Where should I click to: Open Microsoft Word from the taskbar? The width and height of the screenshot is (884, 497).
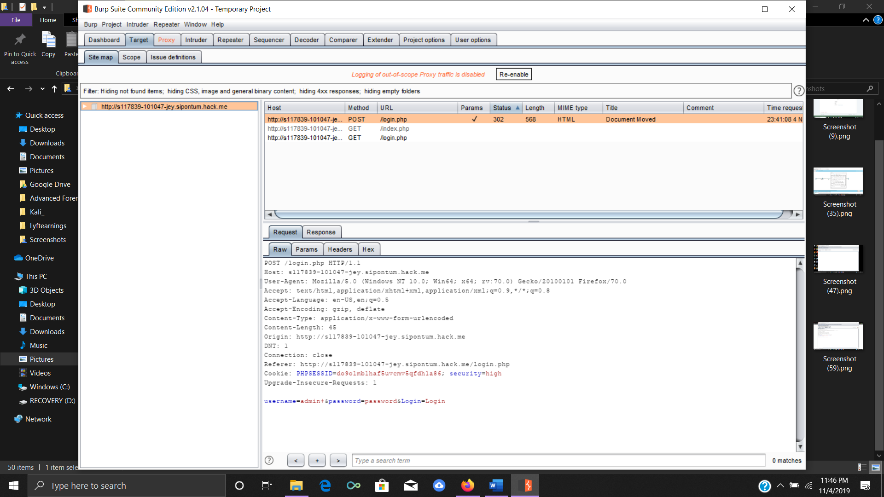[496, 485]
